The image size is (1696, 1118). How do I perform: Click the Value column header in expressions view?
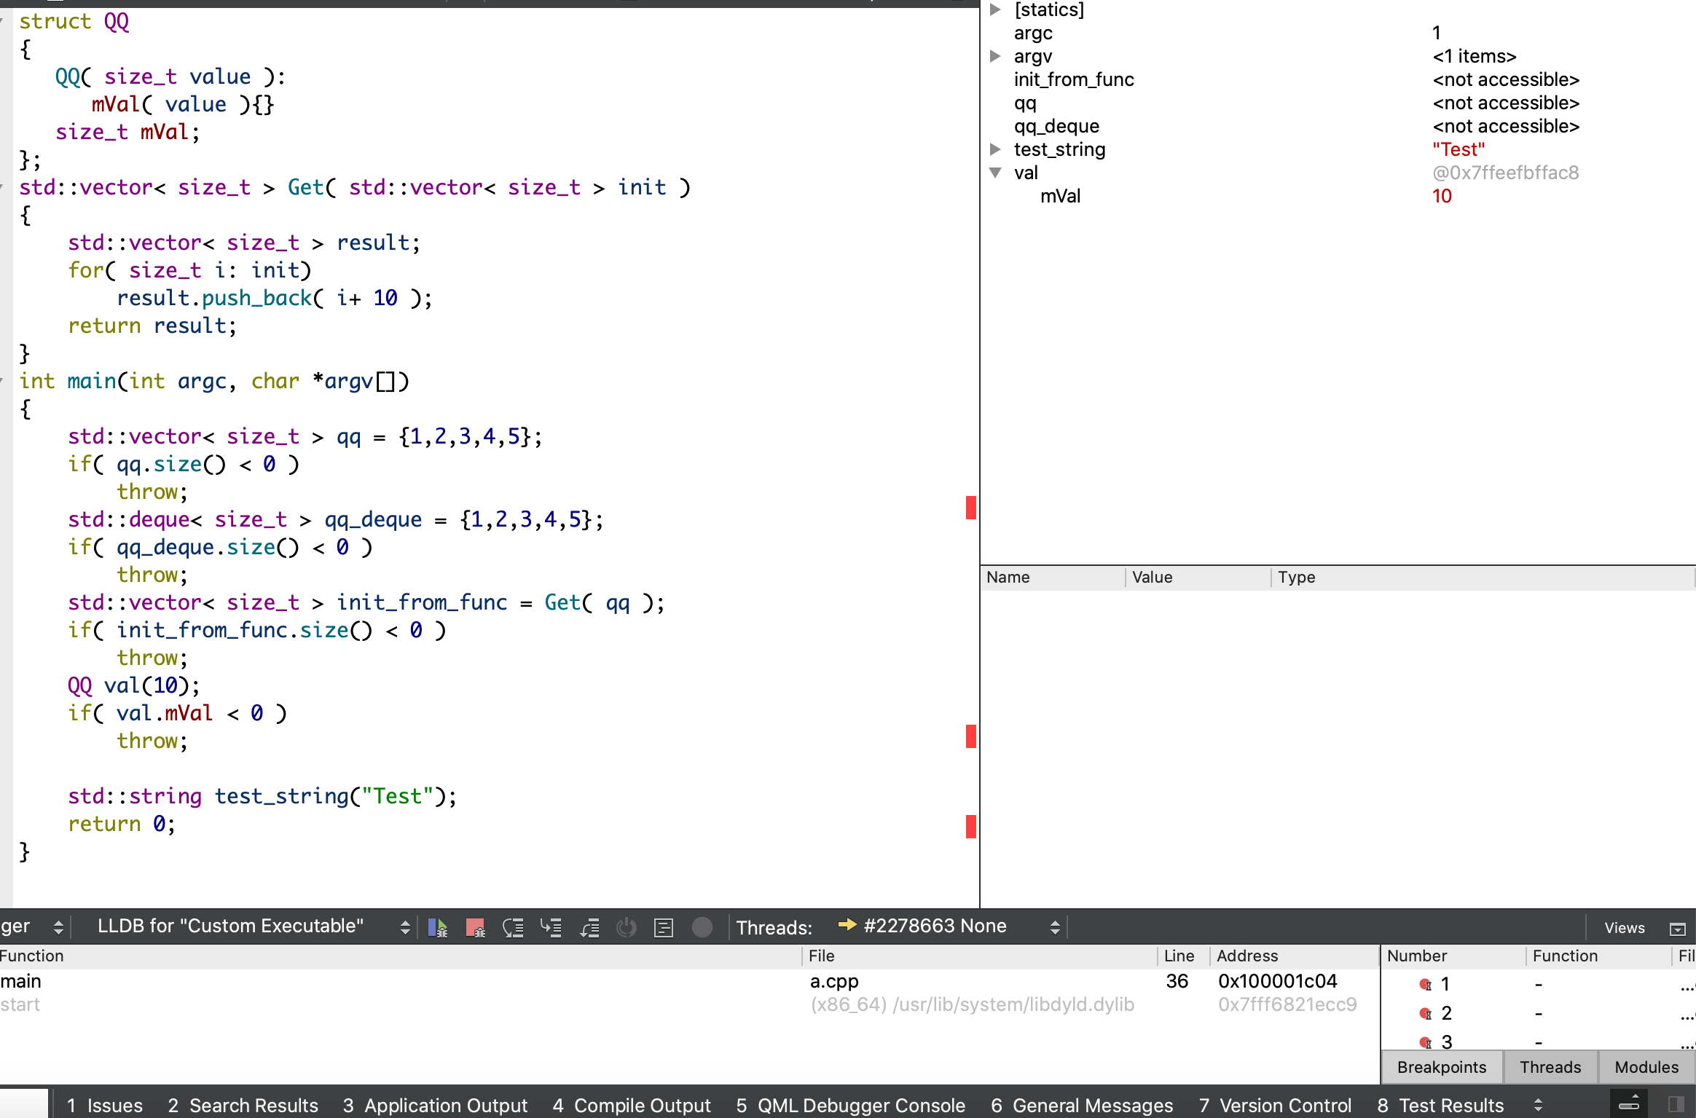coord(1198,577)
